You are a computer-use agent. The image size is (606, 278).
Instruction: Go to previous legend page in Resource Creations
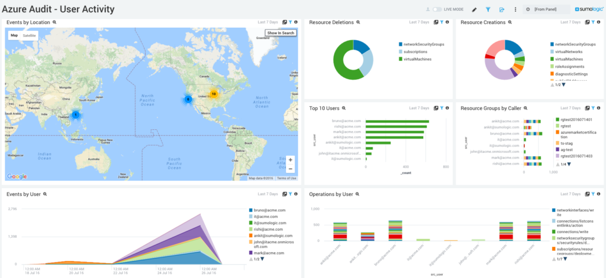tap(552, 85)
